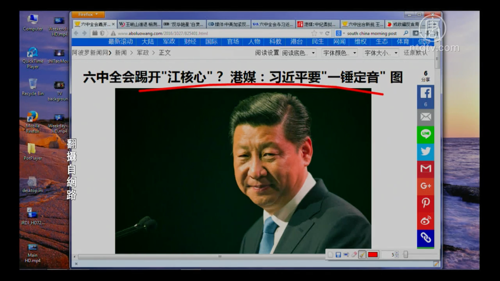Click the Pinterest share icon
The height and width of the screenshot is (281, 500).
click(425, 203)
